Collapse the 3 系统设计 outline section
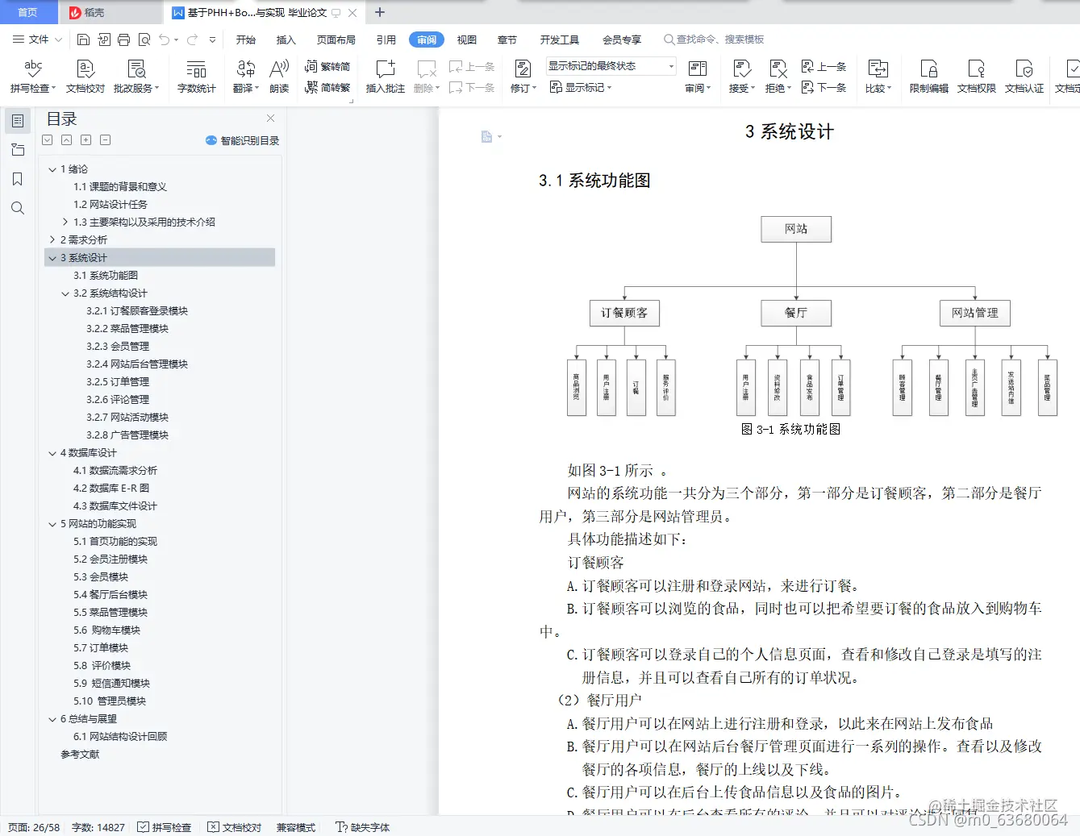Viewport: 1080px width, 836px height. coord(52,257)
